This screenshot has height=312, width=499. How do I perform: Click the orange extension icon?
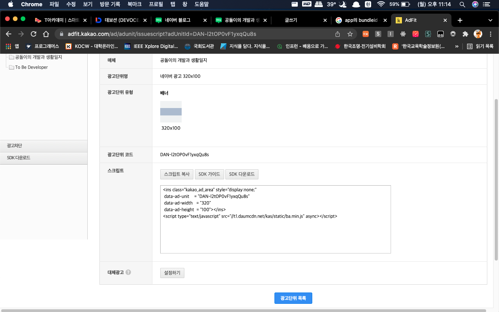click(x=366, y=34)
